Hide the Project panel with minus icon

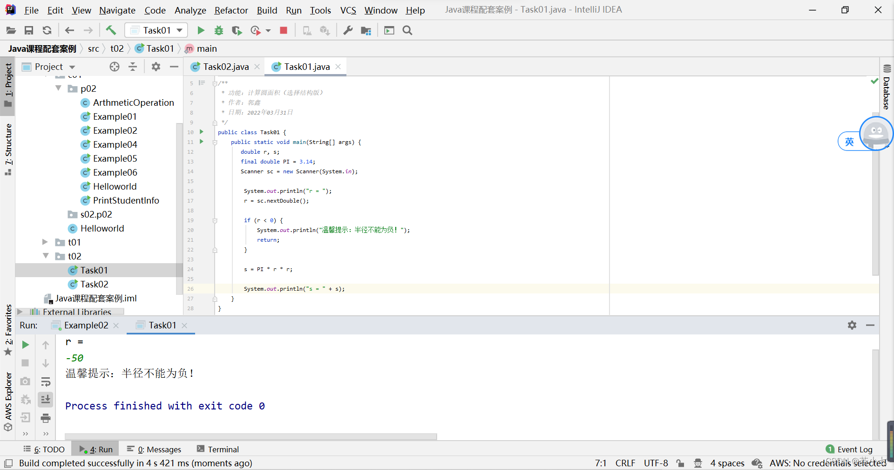(x=174, y=67)
